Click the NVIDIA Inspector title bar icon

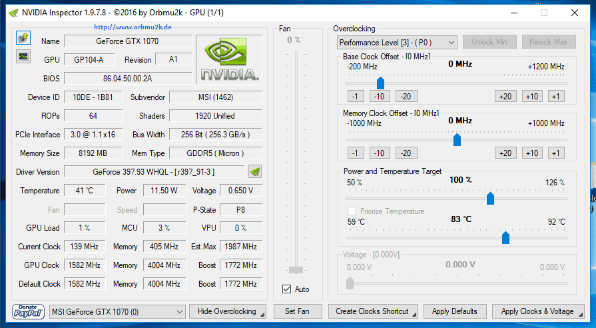[x=13, y=13]
